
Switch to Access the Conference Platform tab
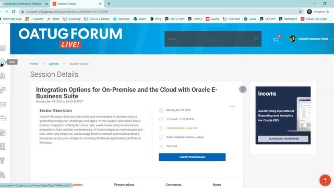(23, 4)
